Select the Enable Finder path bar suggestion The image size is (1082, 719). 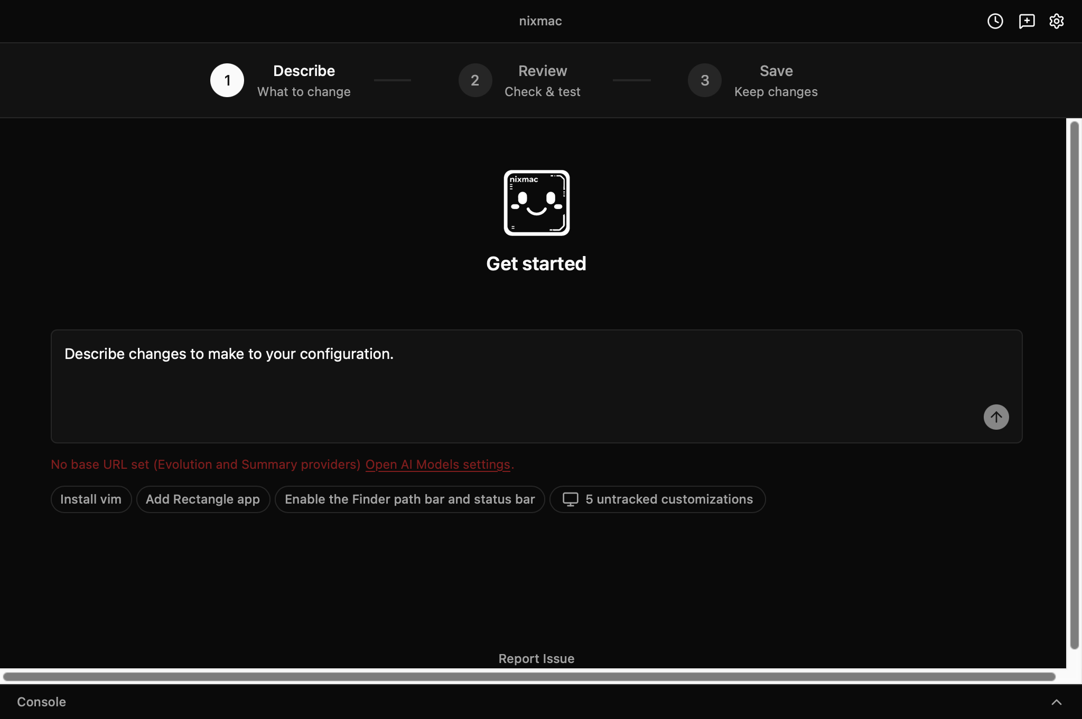click(x=409, y=499)
